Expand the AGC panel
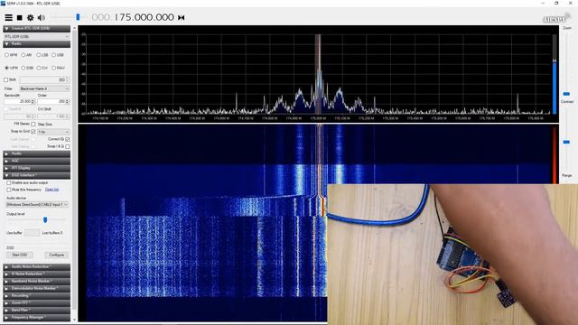578x325 pixels. coord(36,161)
